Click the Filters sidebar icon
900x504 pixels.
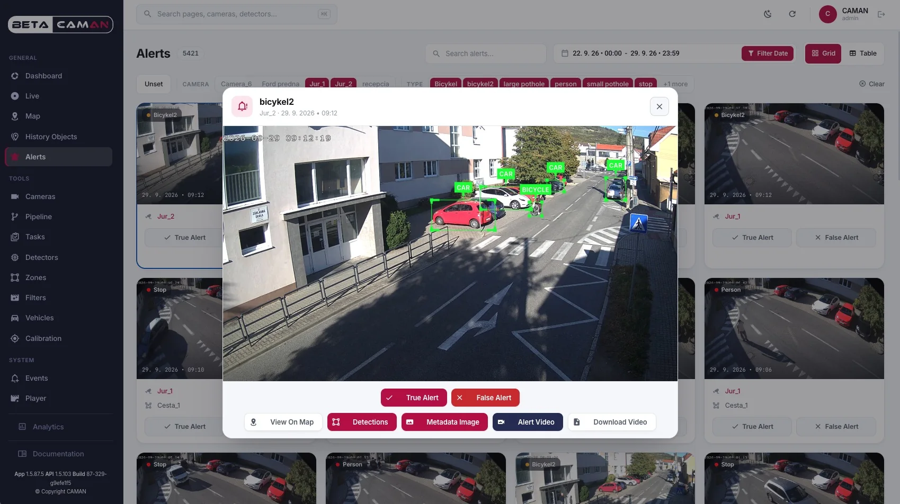tap(15, 298)
